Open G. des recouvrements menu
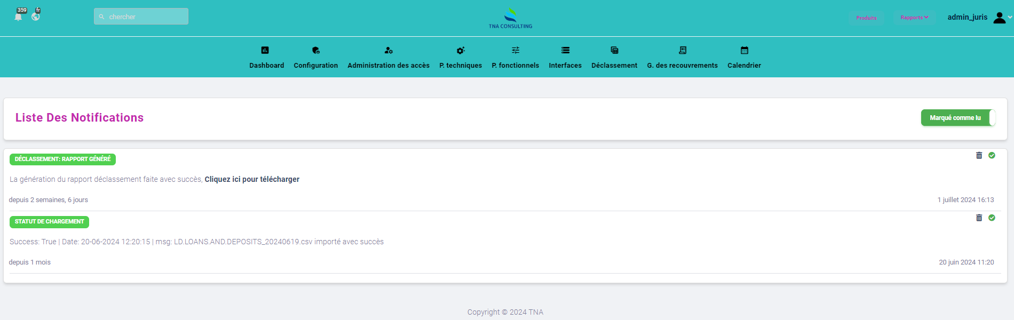 coord(682,65)
